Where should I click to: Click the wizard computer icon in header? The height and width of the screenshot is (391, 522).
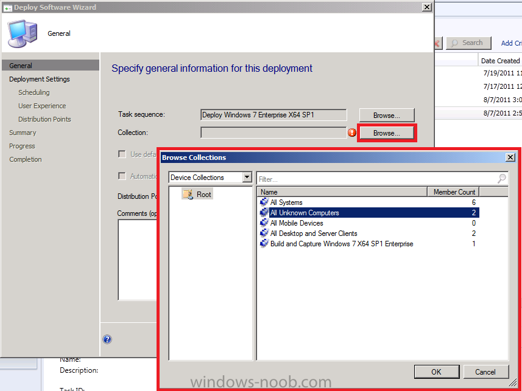23,33
